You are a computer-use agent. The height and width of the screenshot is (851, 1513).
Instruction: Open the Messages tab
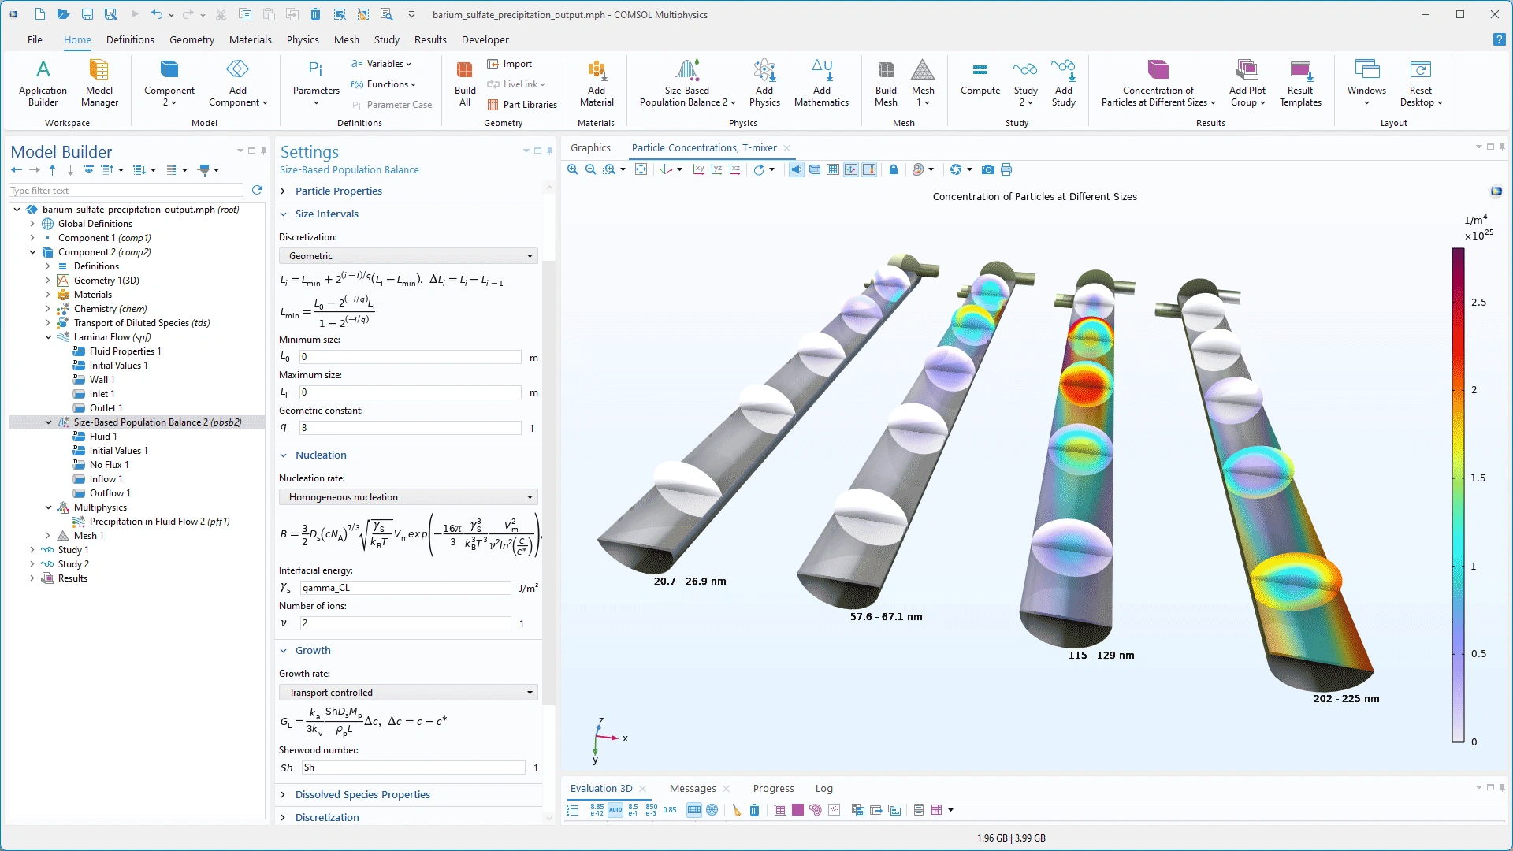tap(693, 788)
